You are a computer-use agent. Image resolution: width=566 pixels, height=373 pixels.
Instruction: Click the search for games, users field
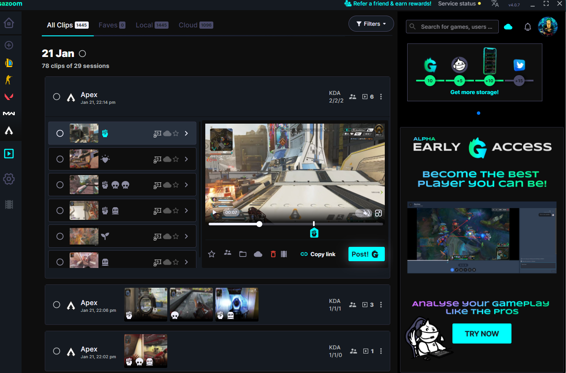click(452, 27)
